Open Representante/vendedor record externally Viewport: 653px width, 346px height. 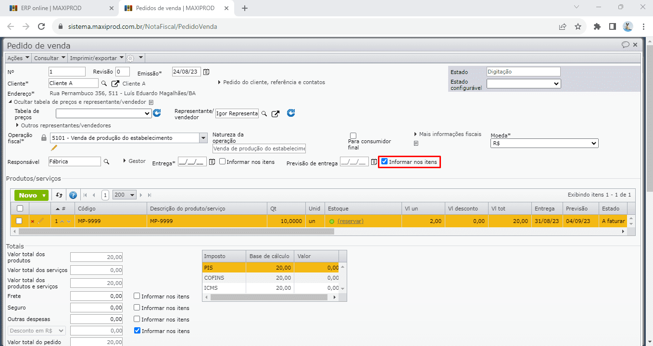click(x=275, y=114)
